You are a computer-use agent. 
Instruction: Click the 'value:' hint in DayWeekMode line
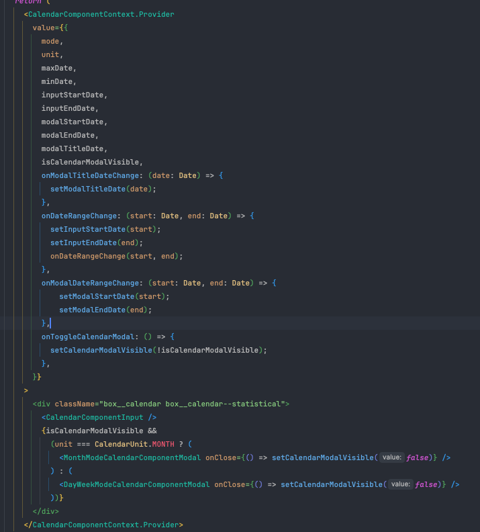(401, 484)
